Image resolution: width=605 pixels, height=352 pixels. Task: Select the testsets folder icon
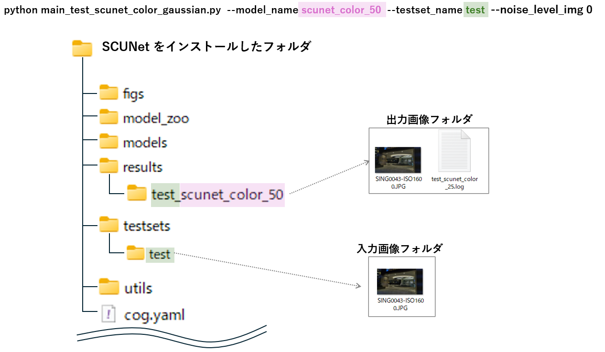tap(108, 225)
